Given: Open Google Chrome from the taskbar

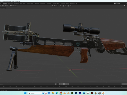Looking at the screenshot, I should [61, 93].
